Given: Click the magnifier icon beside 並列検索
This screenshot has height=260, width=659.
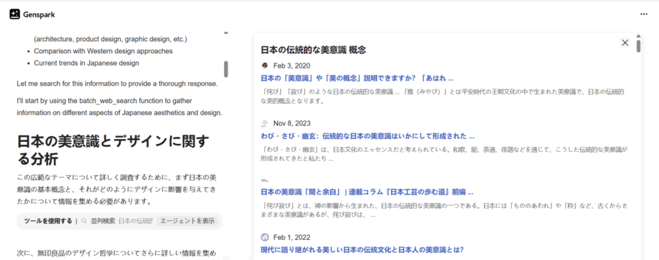Looking at the screenshot, I should click(84, 221).
